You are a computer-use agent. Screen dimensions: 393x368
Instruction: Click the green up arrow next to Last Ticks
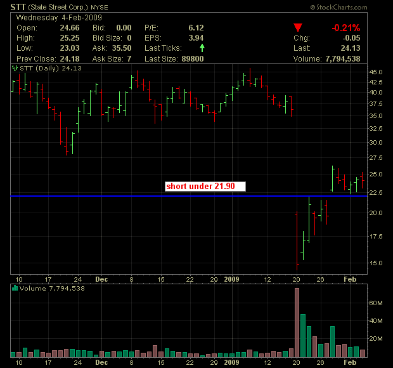202,48
